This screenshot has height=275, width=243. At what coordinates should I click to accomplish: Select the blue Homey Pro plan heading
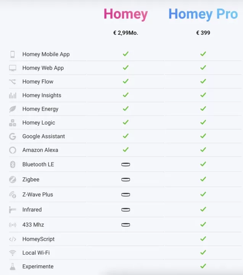(x=203, y=15)
